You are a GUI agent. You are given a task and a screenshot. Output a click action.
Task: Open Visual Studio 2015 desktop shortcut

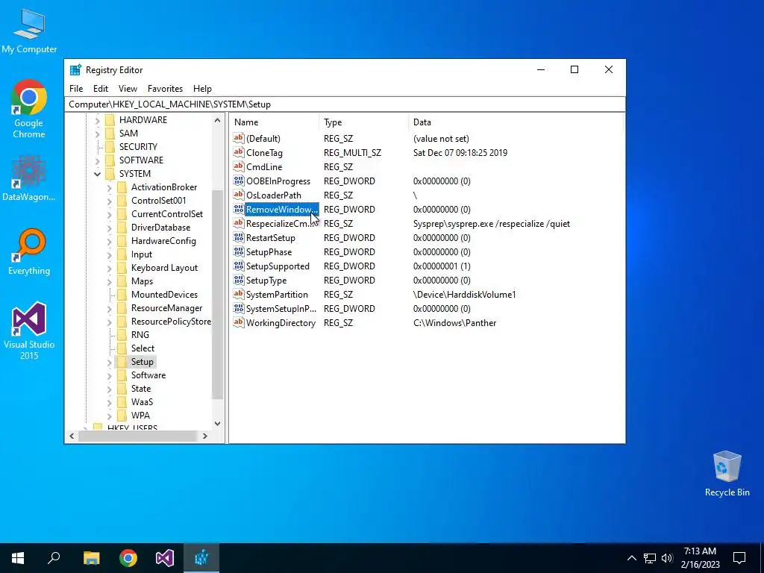[29, 331]
